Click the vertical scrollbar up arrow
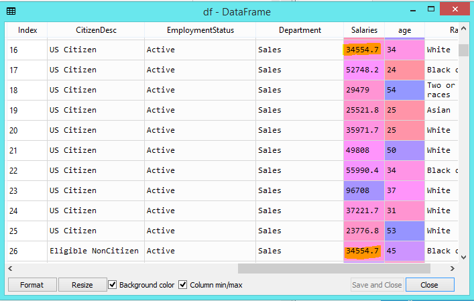 (x=463, y=29)
